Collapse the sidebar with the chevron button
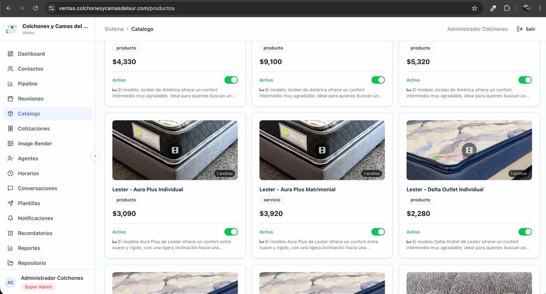Viewport: 546px width, 294px height. [95, 156]
